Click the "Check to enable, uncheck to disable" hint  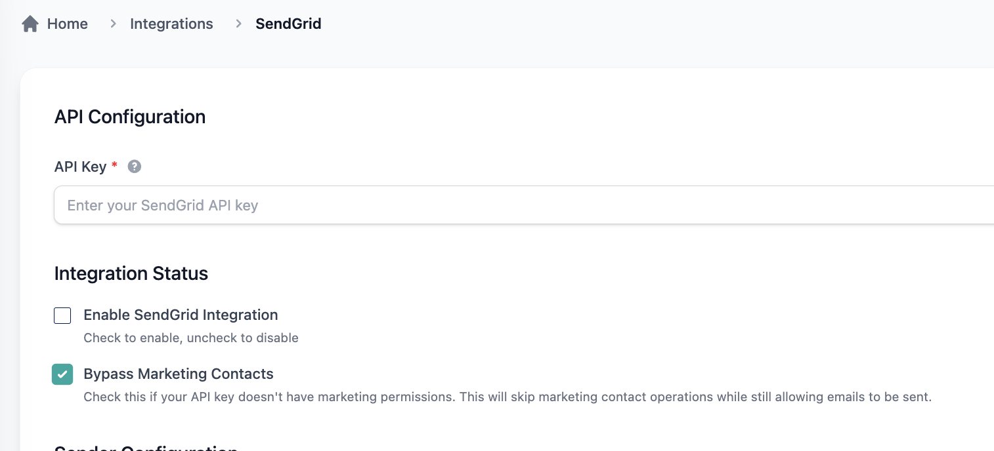click(x=191, y=338)
